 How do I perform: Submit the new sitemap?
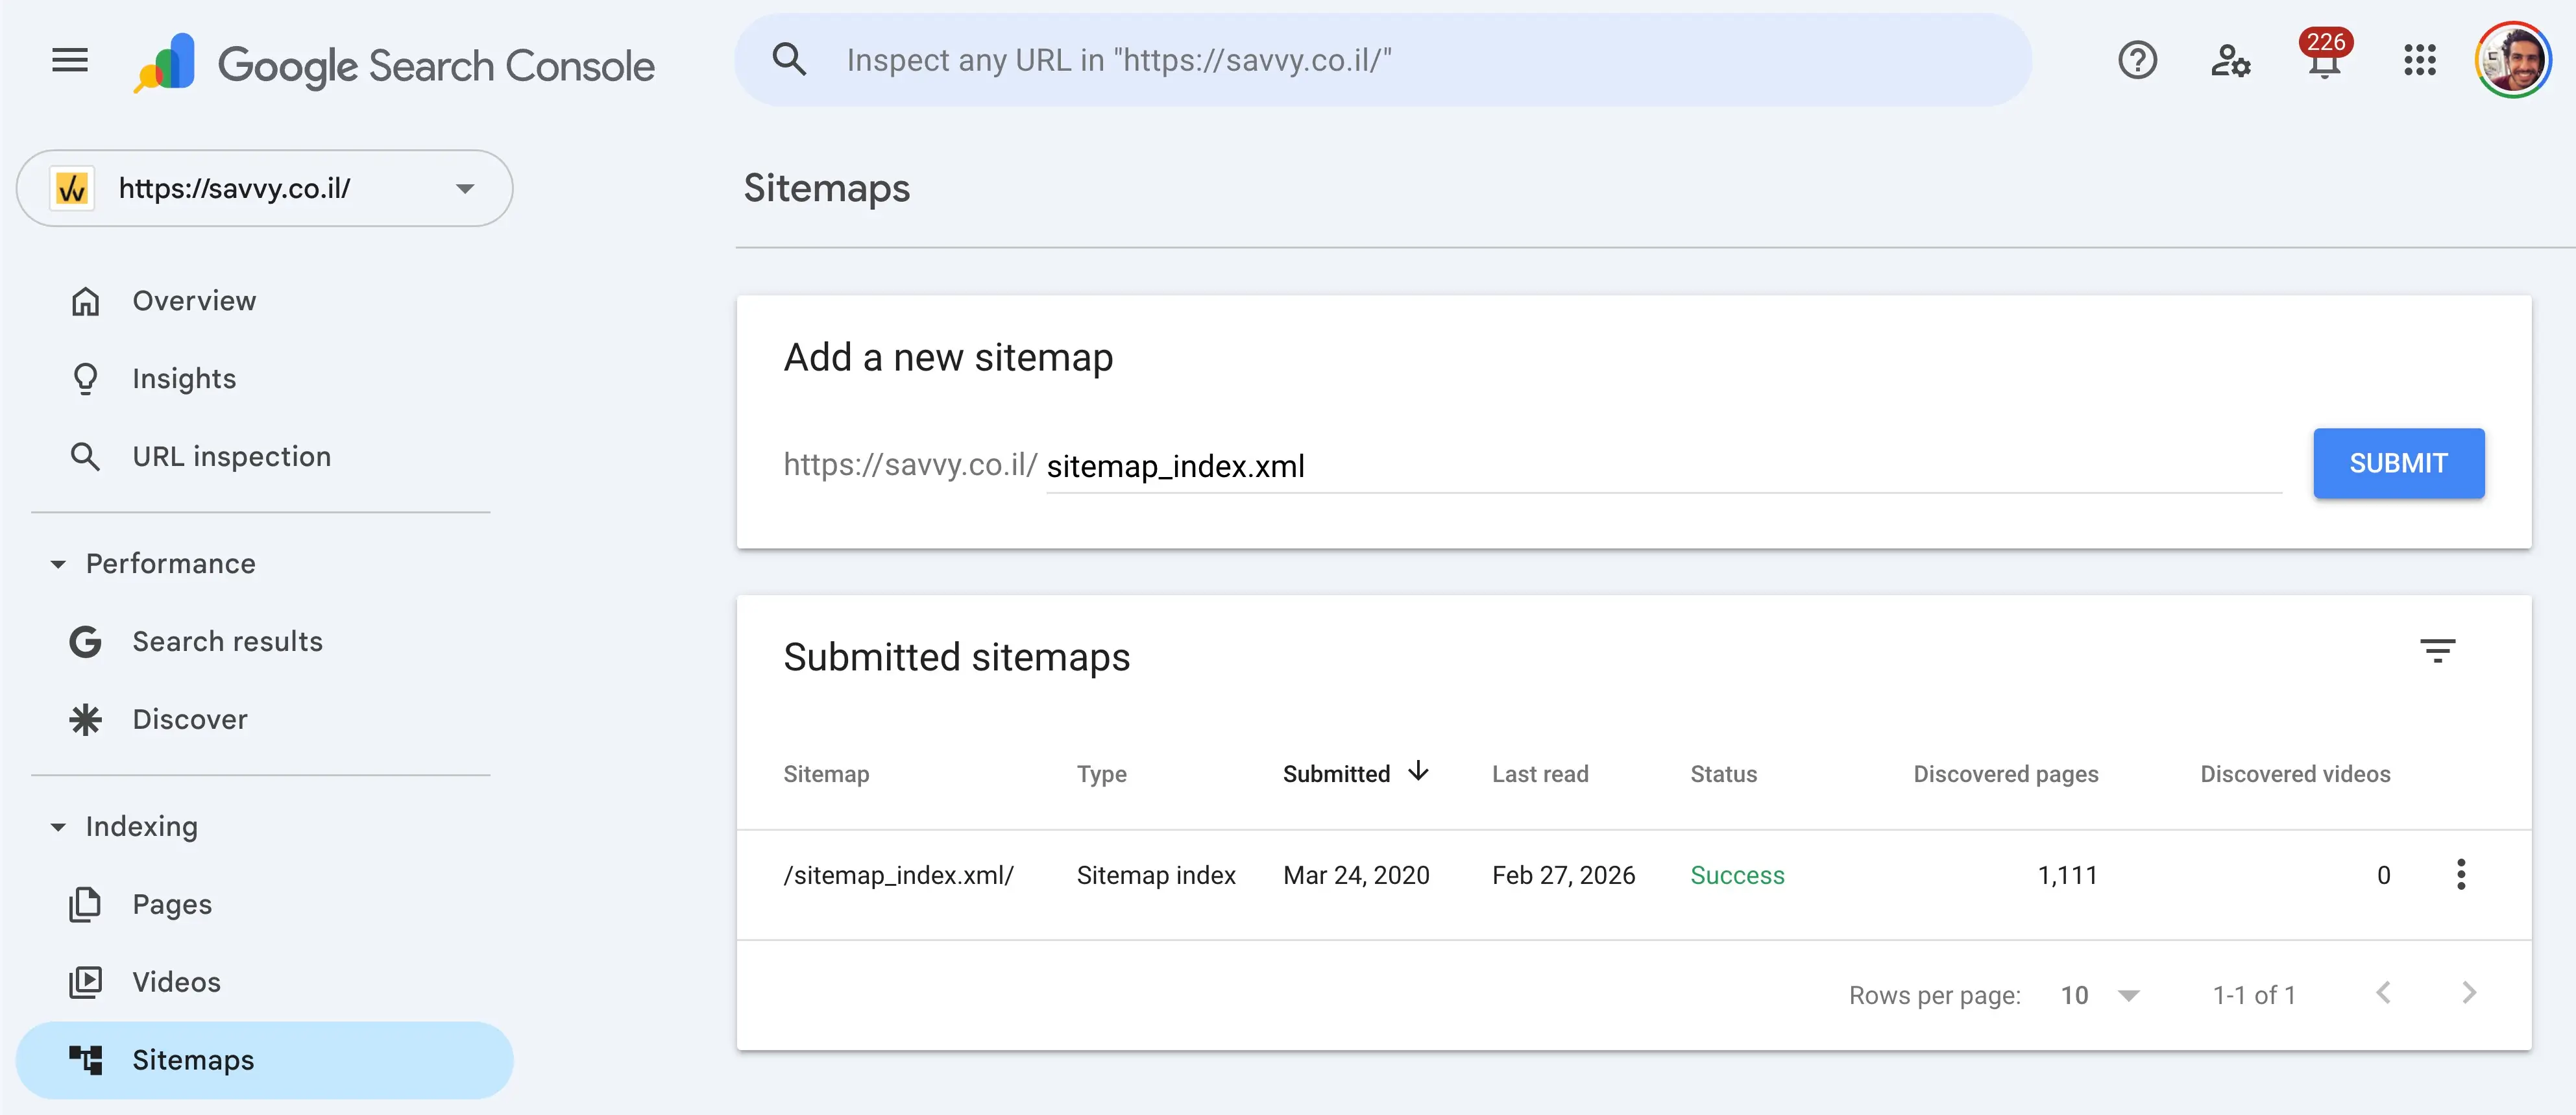pyautogui.click(x=2399, y=462)
